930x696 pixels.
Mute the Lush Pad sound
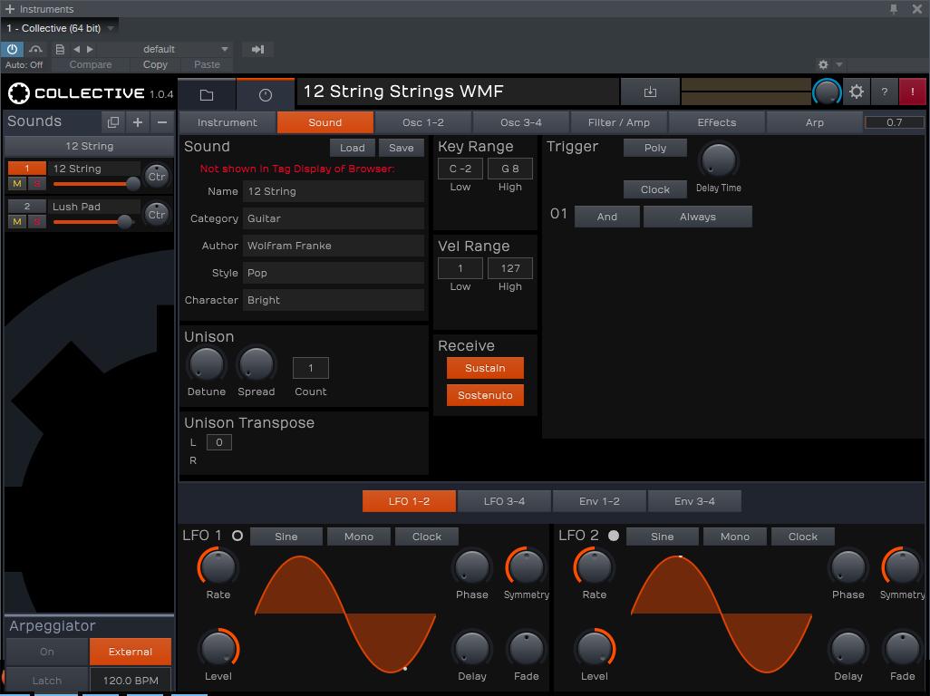pyautogui.click(x=17, y=222)
